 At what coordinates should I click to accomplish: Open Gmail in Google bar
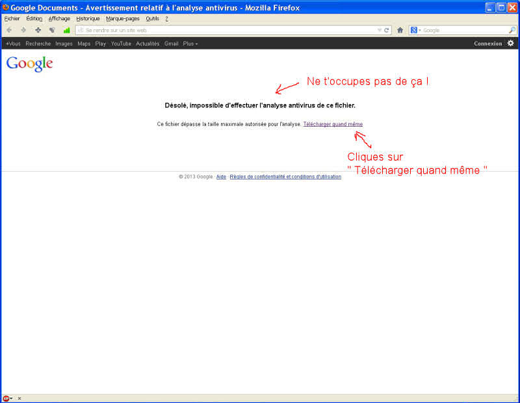[x=172, y=44]
